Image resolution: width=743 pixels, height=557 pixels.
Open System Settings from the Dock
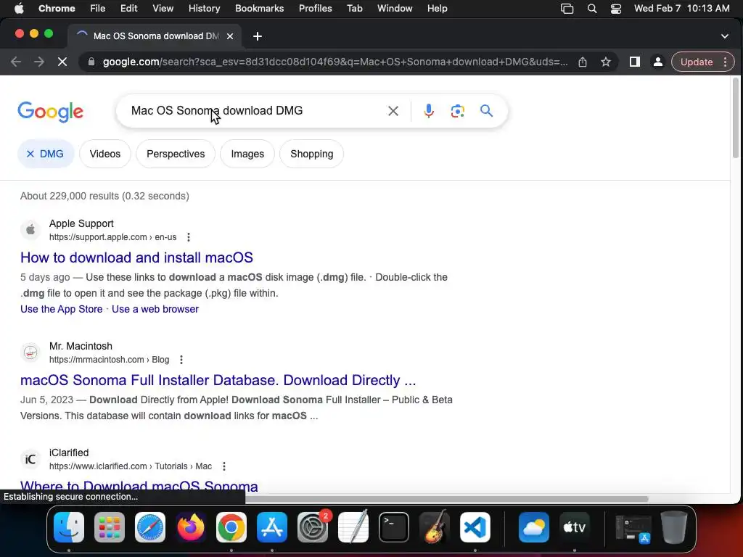point(313,527)
